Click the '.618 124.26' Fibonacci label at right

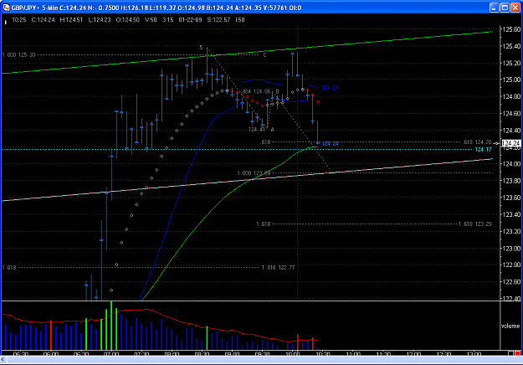pos(477,142)
